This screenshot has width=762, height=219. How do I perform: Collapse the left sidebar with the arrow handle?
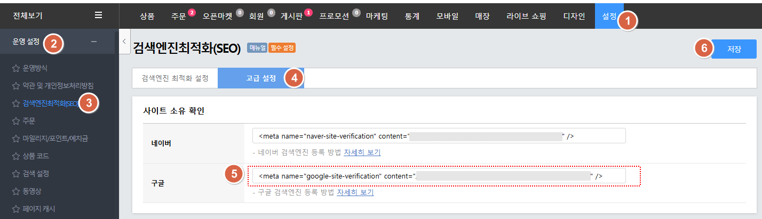point(124,42)
